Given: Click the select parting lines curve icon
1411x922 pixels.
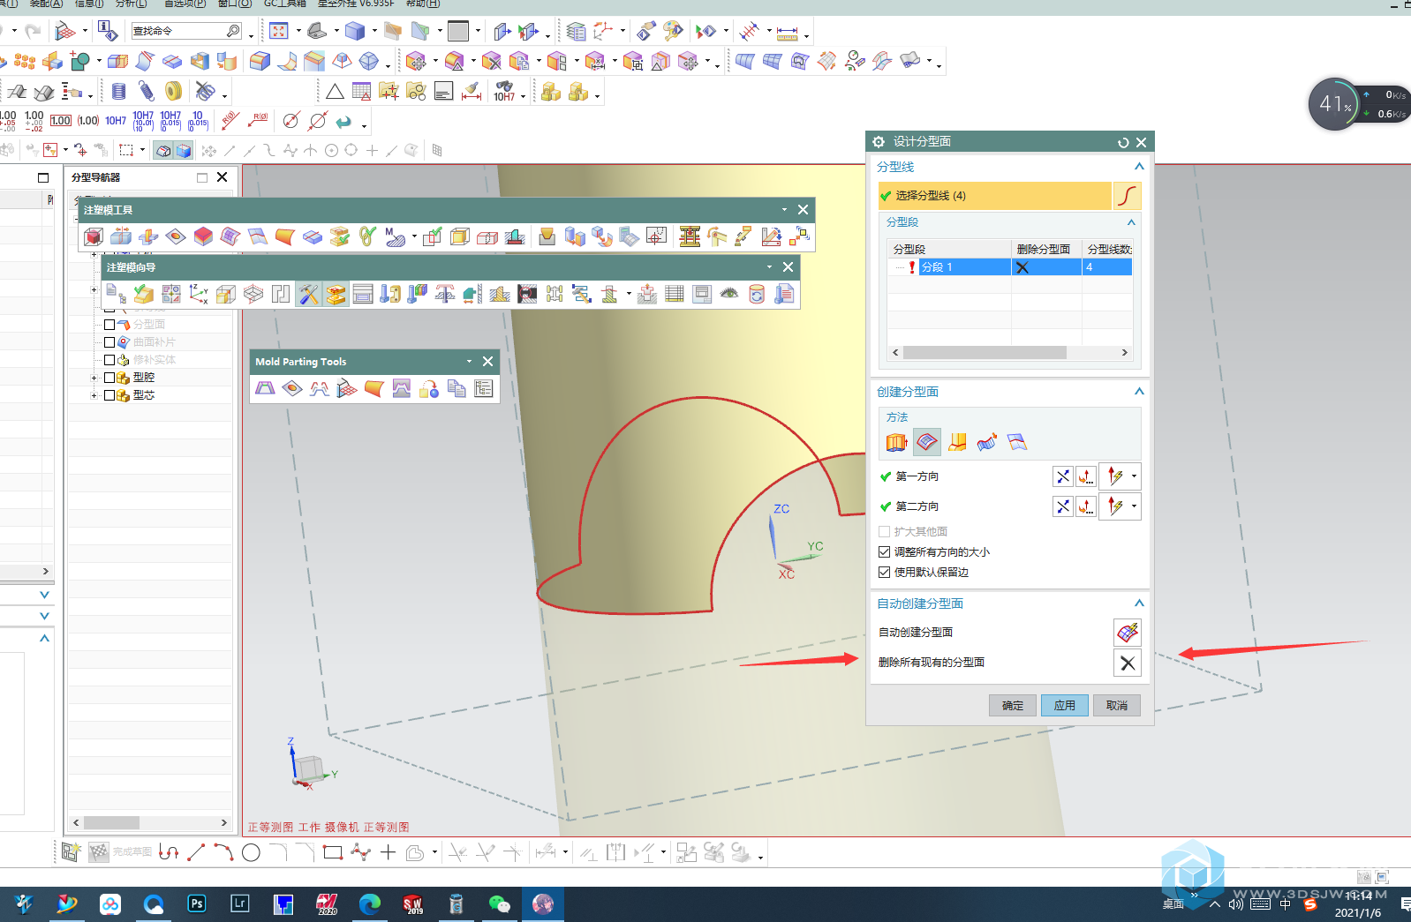Looking at the screenshot, I should tap(1127, 196).
